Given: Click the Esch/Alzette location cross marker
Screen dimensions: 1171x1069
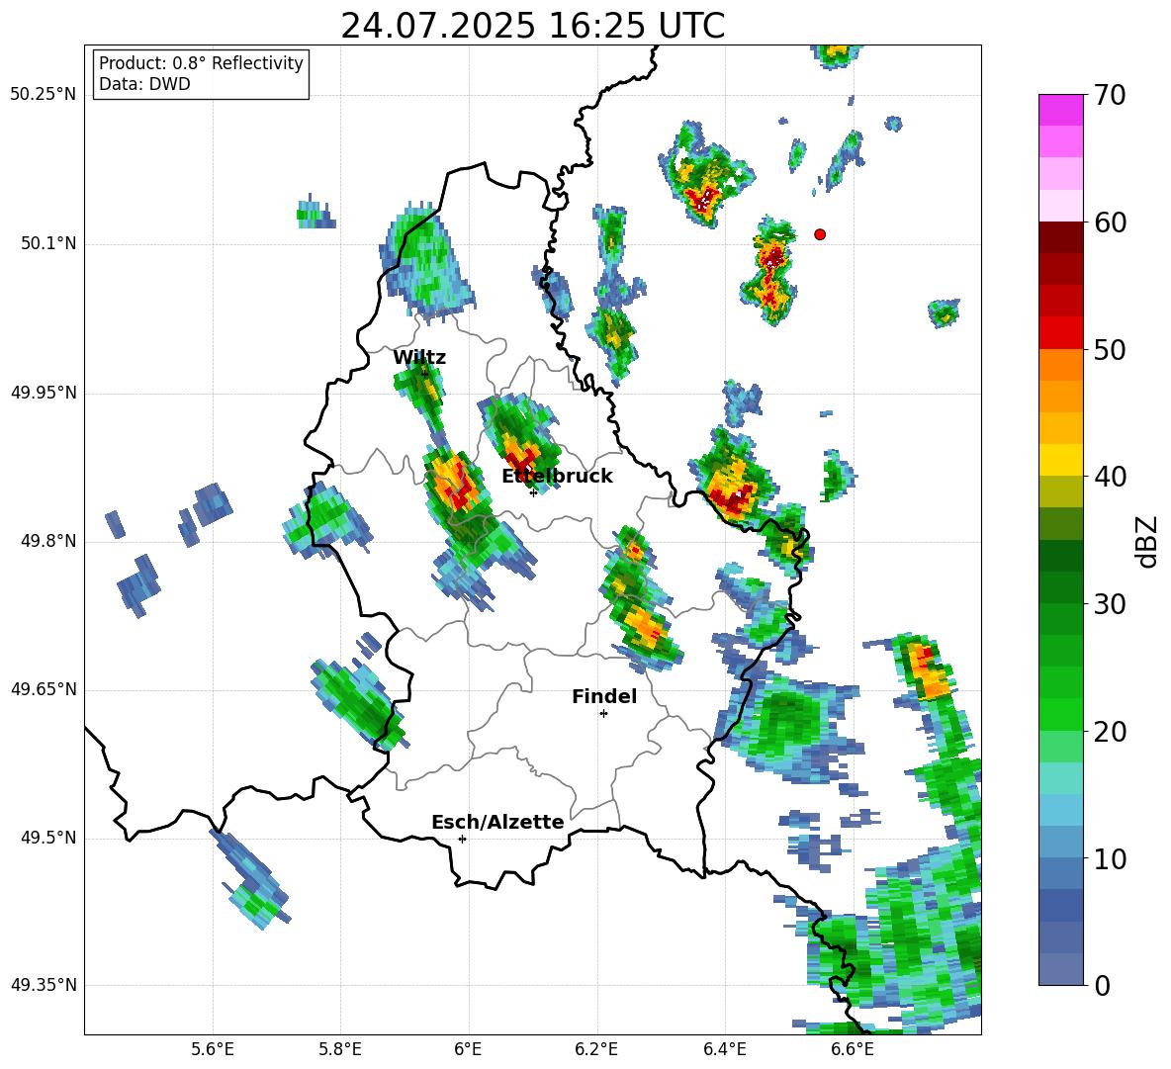Looking at the screenshot, I should 462,839.
